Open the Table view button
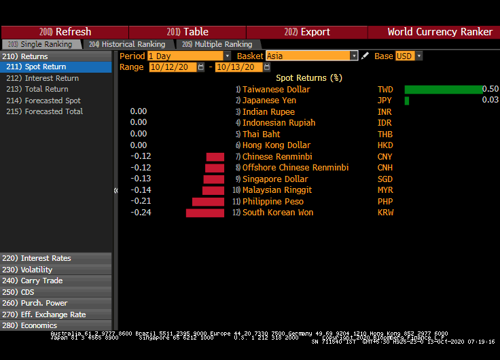Viewport: 500px width, 360px height. [187, 32]
